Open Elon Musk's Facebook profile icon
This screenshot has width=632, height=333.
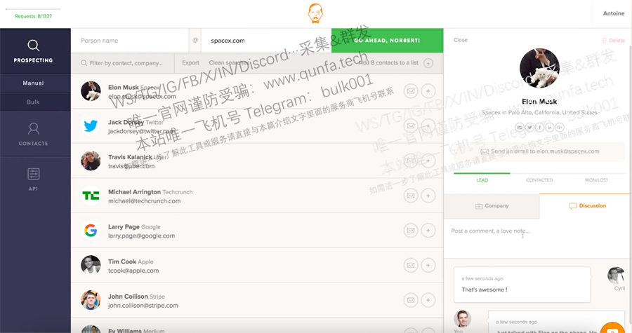[540, 128]
